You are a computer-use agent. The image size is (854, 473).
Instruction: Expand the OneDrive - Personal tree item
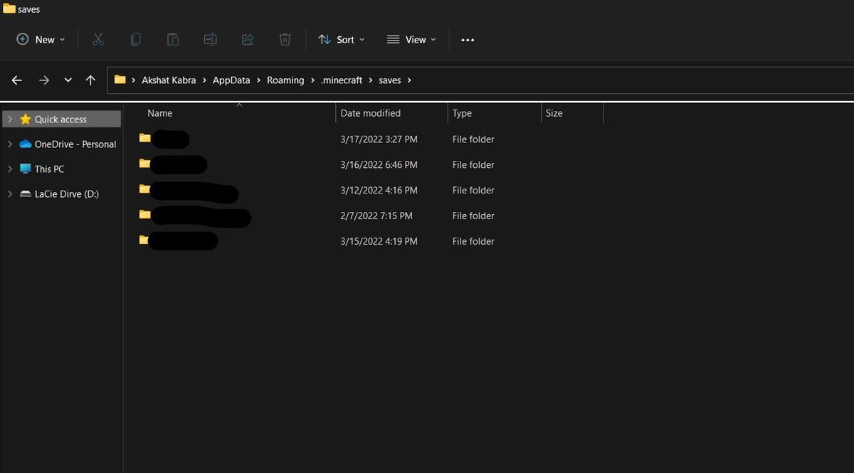point(9,144)
